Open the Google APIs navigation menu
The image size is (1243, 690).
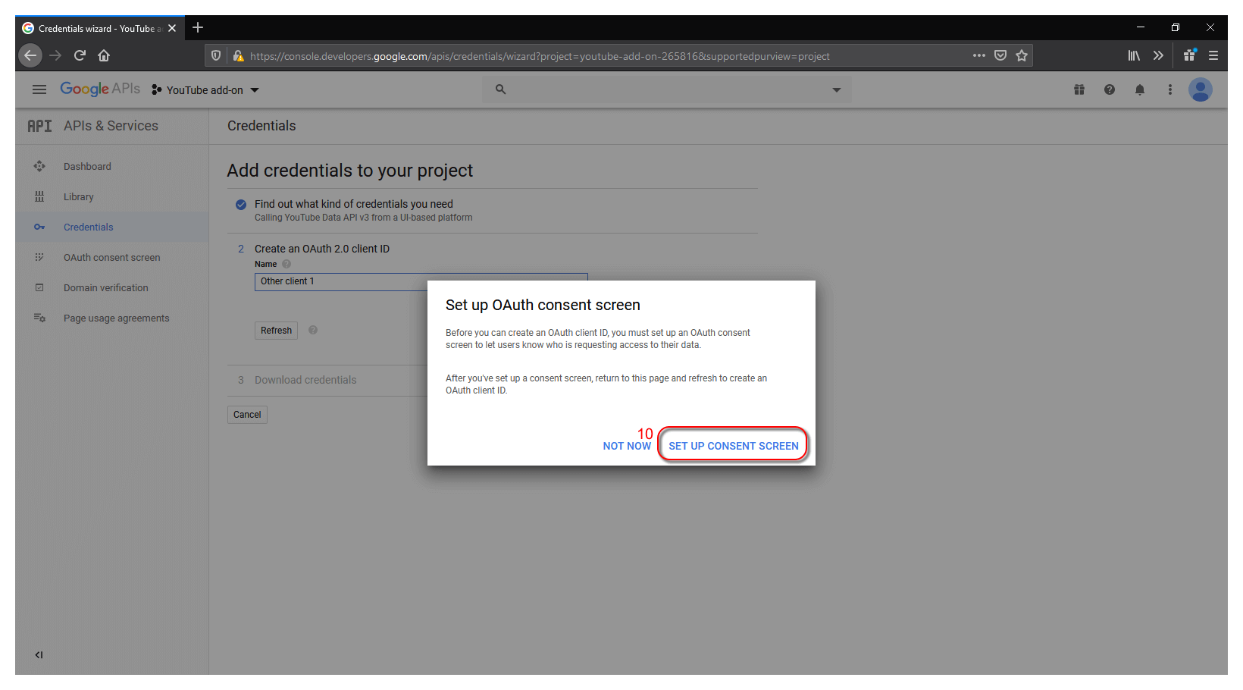[39, 89]
